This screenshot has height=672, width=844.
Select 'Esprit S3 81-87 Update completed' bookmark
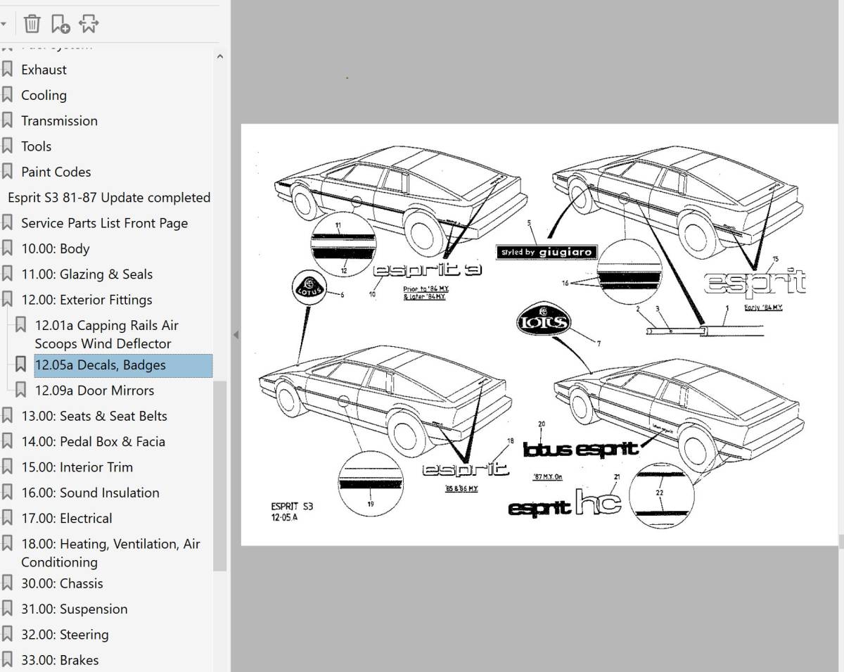click(x=109, y=198)
